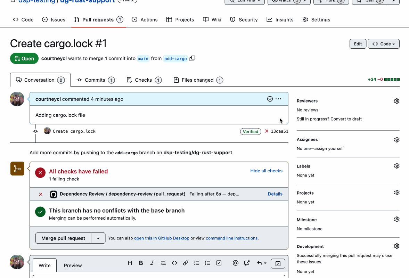The image size is (409, 278).
Task: Hide all checks in the merge box
Action: (266, 171)
